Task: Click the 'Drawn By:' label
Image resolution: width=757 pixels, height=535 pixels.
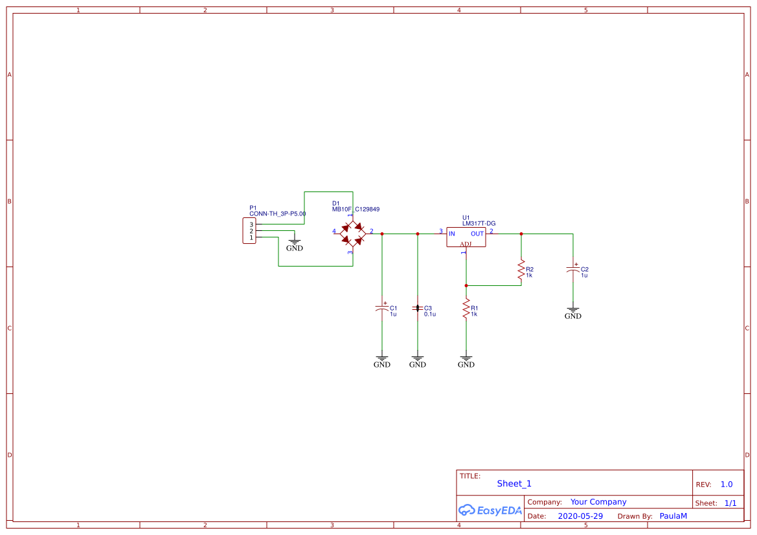Action: click(x=635, y=516)
